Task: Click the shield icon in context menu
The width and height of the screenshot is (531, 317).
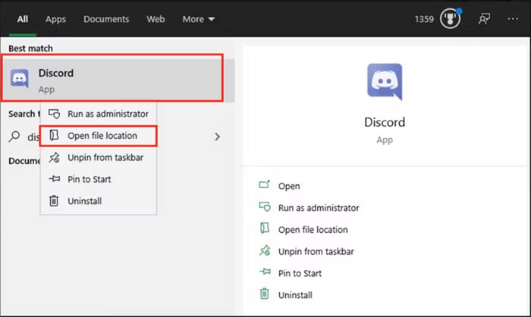Action: click(54, 114)
